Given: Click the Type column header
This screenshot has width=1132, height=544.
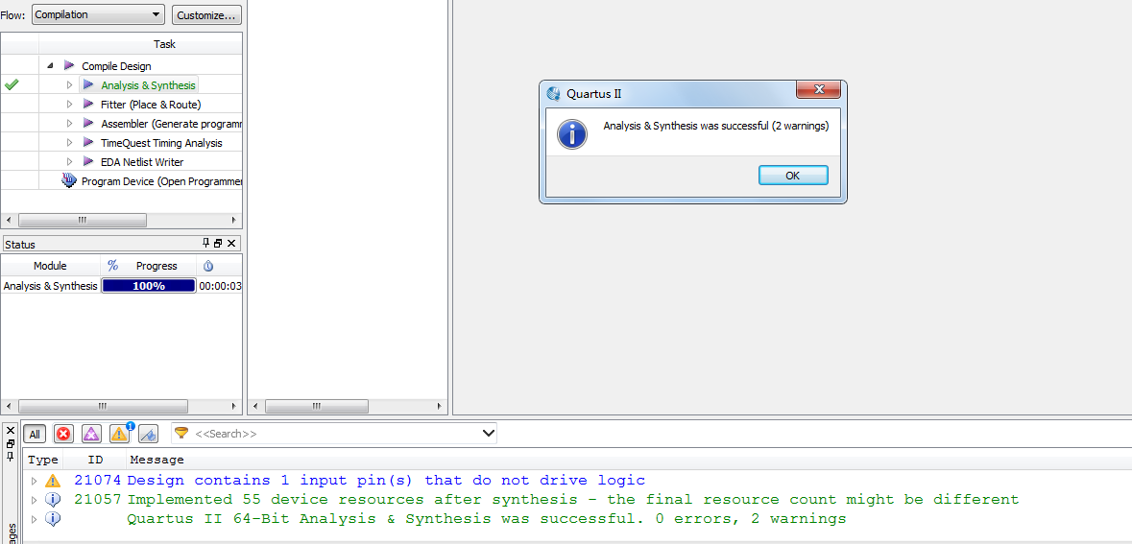Looking at the screenshot, I should [42, 460].
